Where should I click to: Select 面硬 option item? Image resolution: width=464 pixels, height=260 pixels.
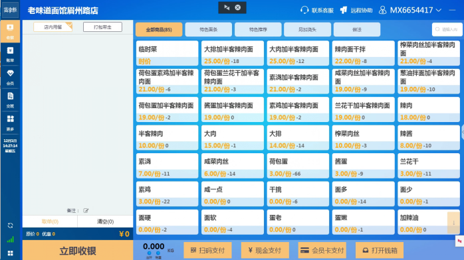(168, 222)
